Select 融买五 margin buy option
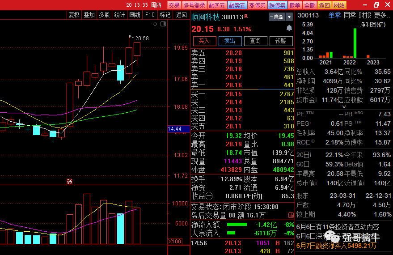The width and height of the screenshot is (393, 255). pos(217,5)
